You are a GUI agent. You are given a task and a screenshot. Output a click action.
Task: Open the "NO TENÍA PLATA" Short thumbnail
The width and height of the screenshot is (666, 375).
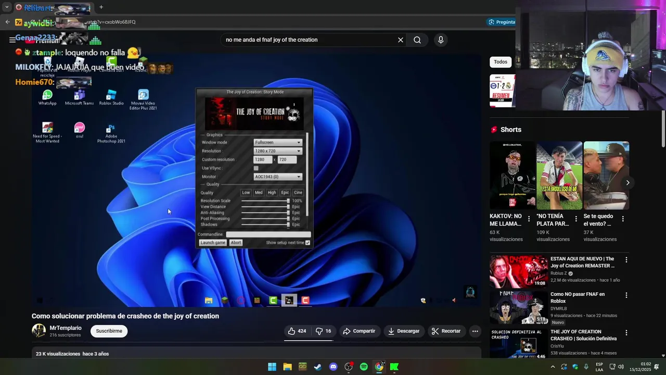[x=559, y=176]
